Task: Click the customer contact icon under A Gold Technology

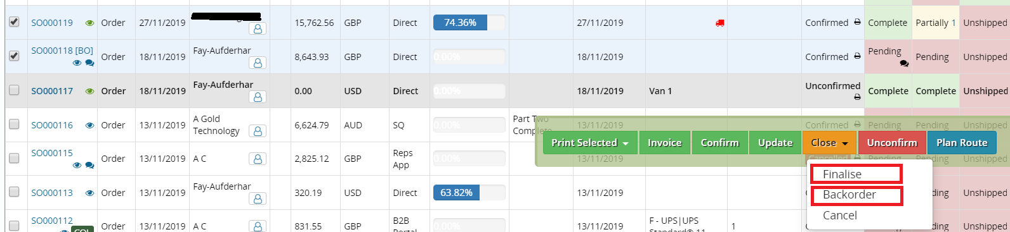Action: [258, 131]
